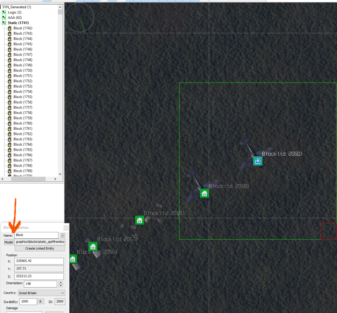
Task: Open the Country dropdown showing Great Britain
Action: pos(41,293)
